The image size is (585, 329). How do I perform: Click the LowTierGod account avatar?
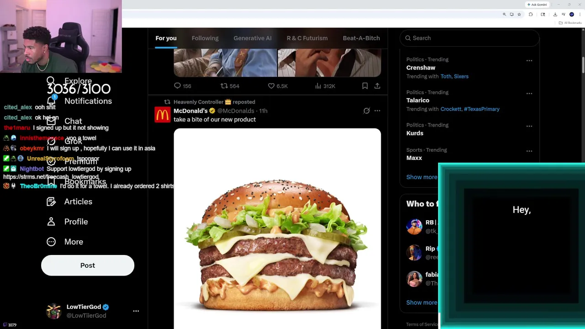click(54, 311)
